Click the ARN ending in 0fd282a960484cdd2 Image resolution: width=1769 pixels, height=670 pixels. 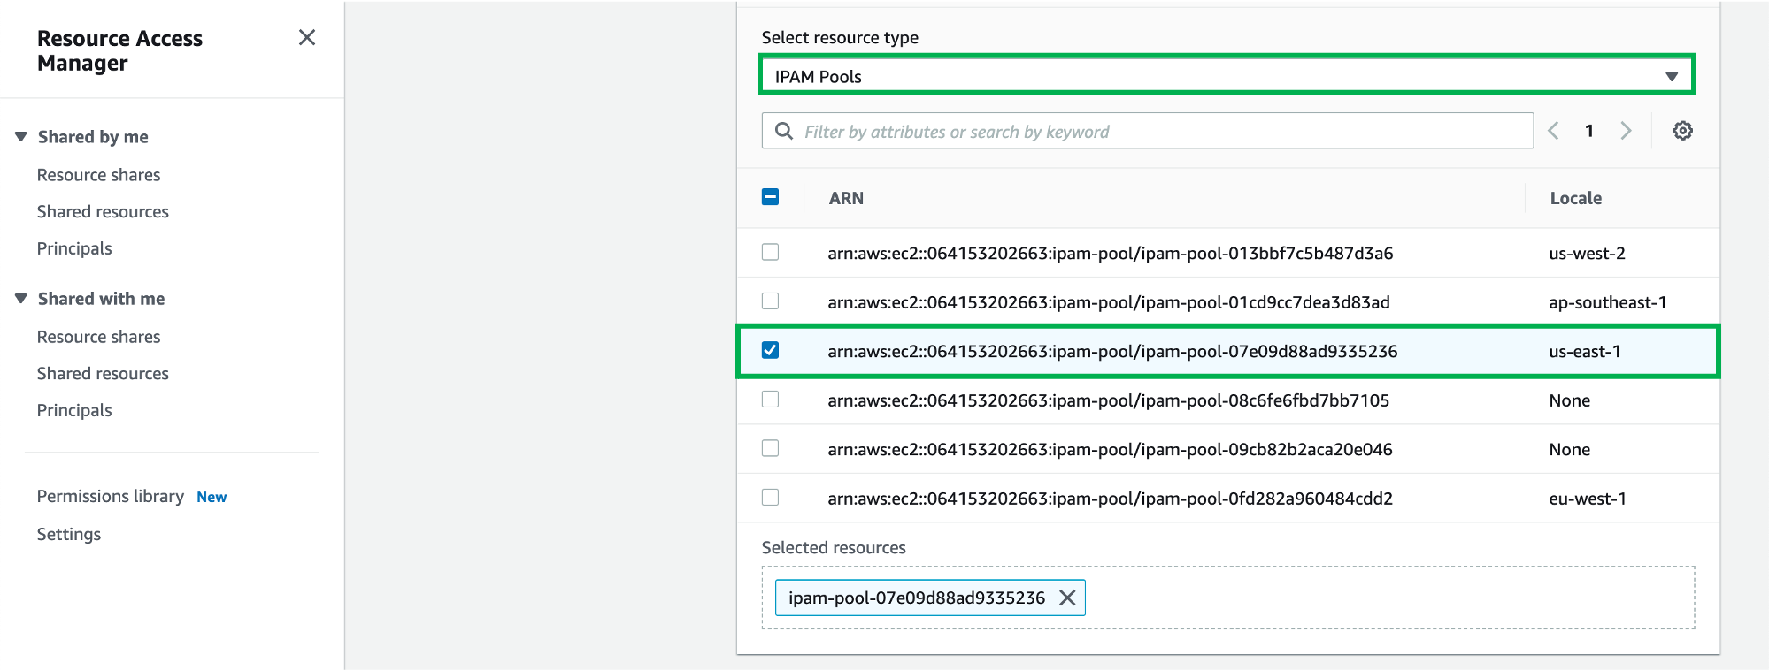1111,499
